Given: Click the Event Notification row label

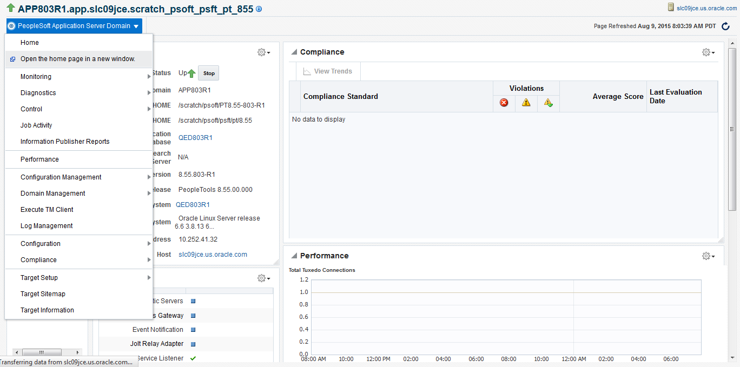Looking at the screenshot, I should pos(158,330).
